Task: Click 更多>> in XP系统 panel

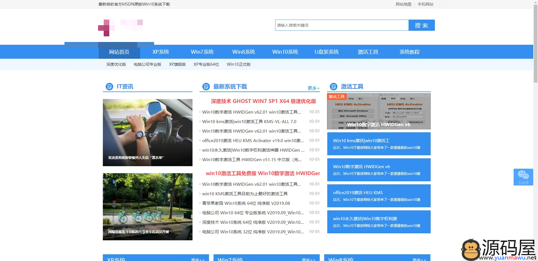Action: point(198,260)
